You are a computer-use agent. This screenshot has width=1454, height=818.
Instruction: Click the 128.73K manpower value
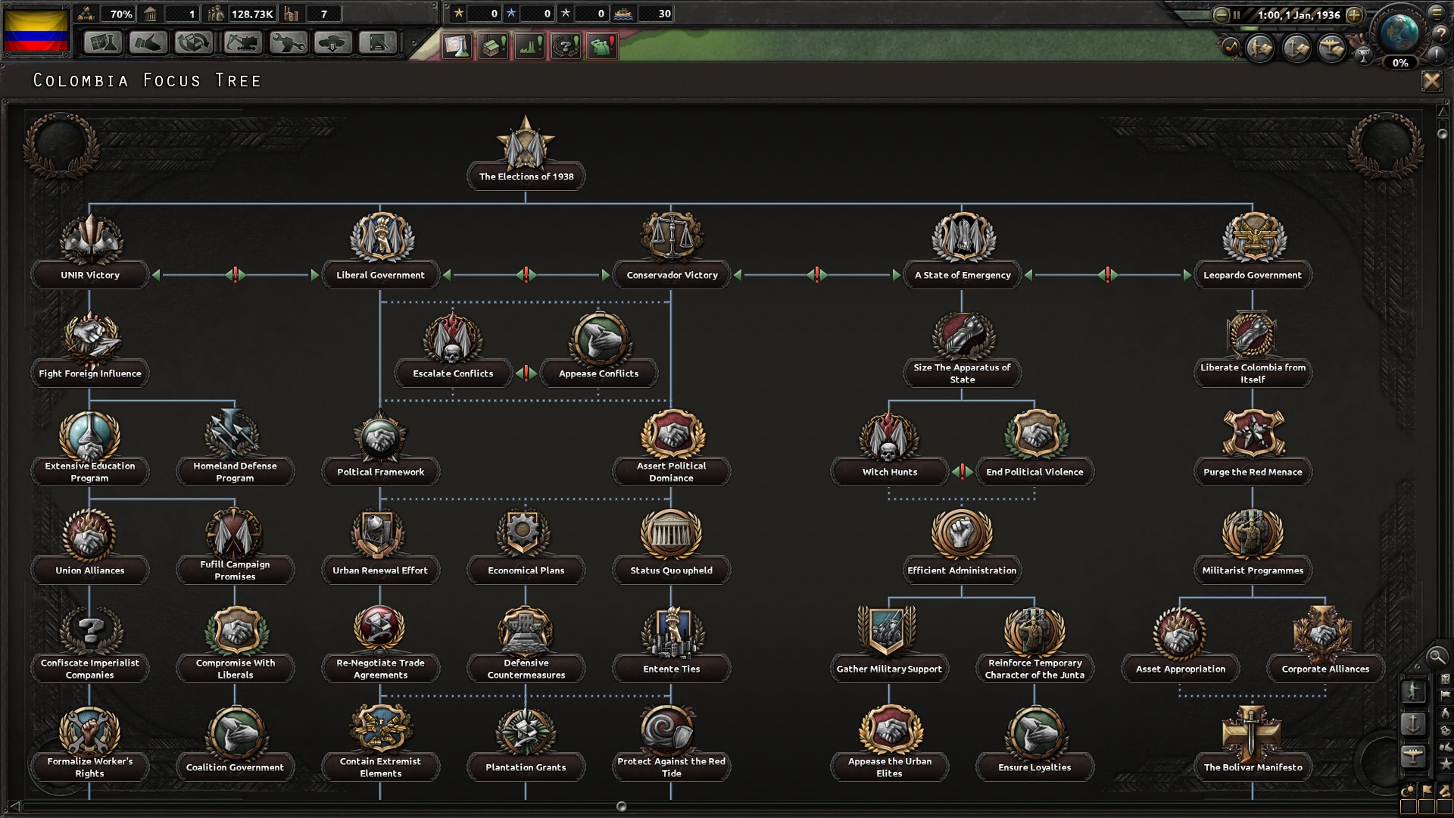click(x=252, y=14)
